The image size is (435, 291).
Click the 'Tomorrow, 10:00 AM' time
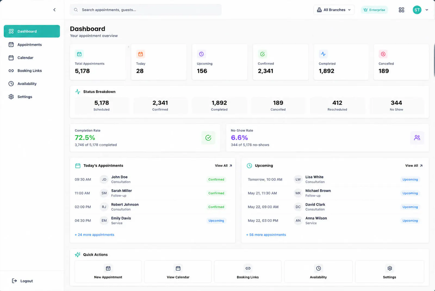tap(265, 179)
